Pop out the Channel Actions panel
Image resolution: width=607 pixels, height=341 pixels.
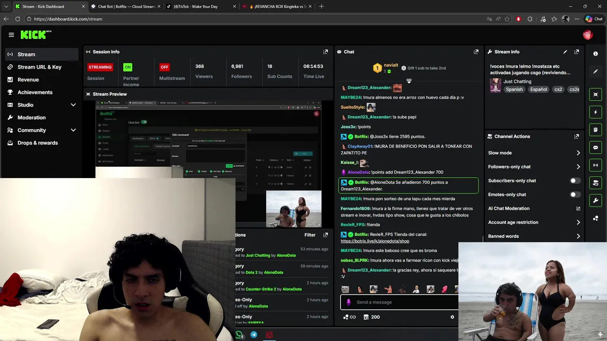click(x=576, y=136)
